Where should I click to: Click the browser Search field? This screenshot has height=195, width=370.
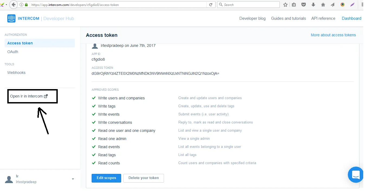248,5
